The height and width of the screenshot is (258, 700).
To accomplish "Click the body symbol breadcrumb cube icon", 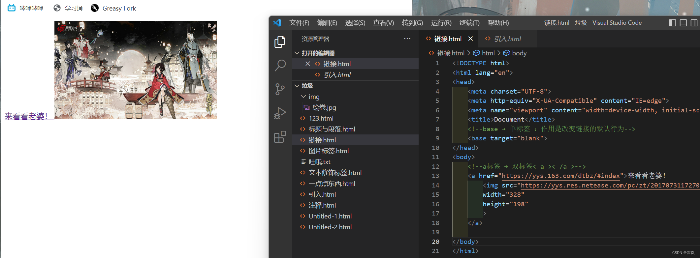I will pyautogui.click(x=506, y=53).
